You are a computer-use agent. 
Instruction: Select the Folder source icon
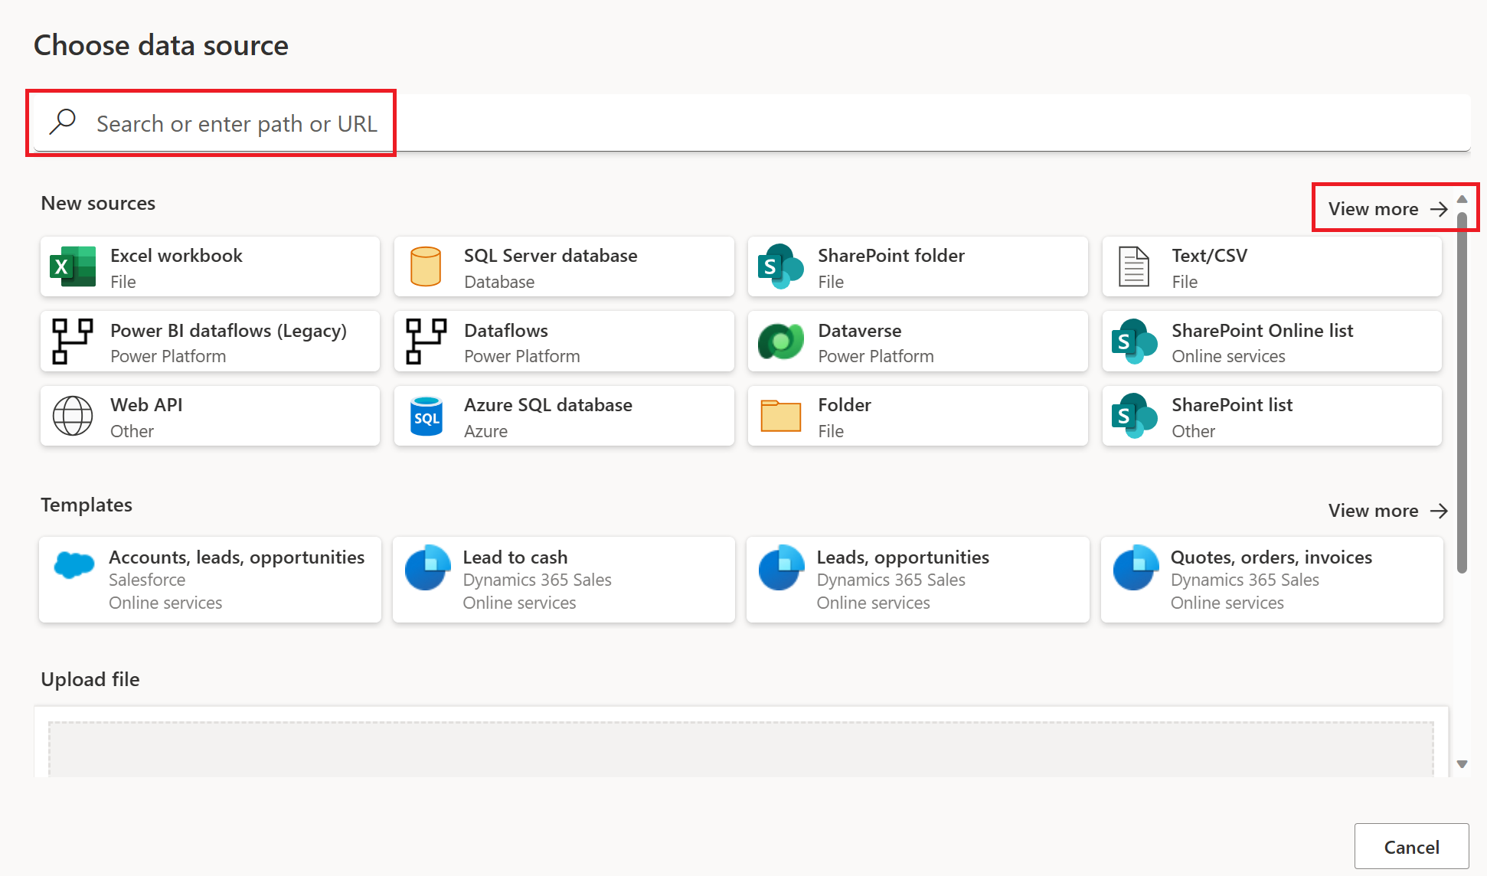click(x=780, y=416)
